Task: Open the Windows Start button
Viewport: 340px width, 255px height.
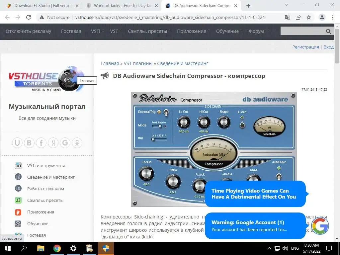Action: 8,248
